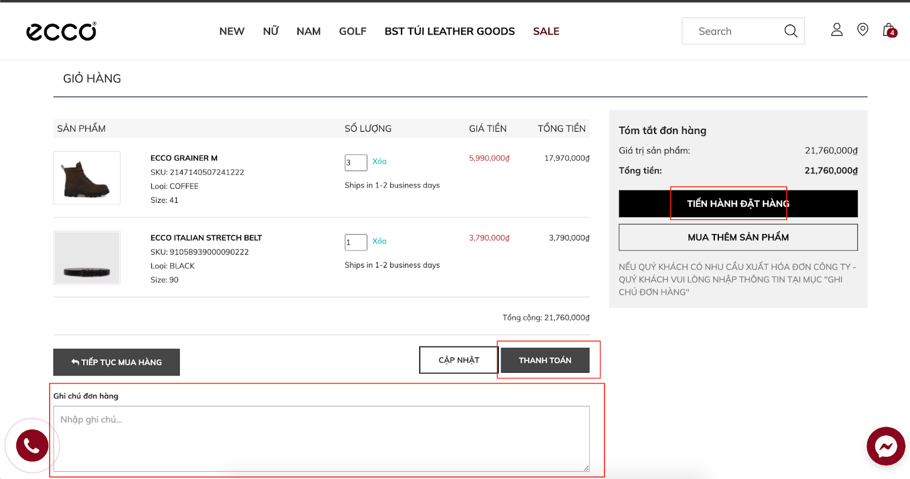
Task: Click the red phone call icon
Action: coord(32,445)
